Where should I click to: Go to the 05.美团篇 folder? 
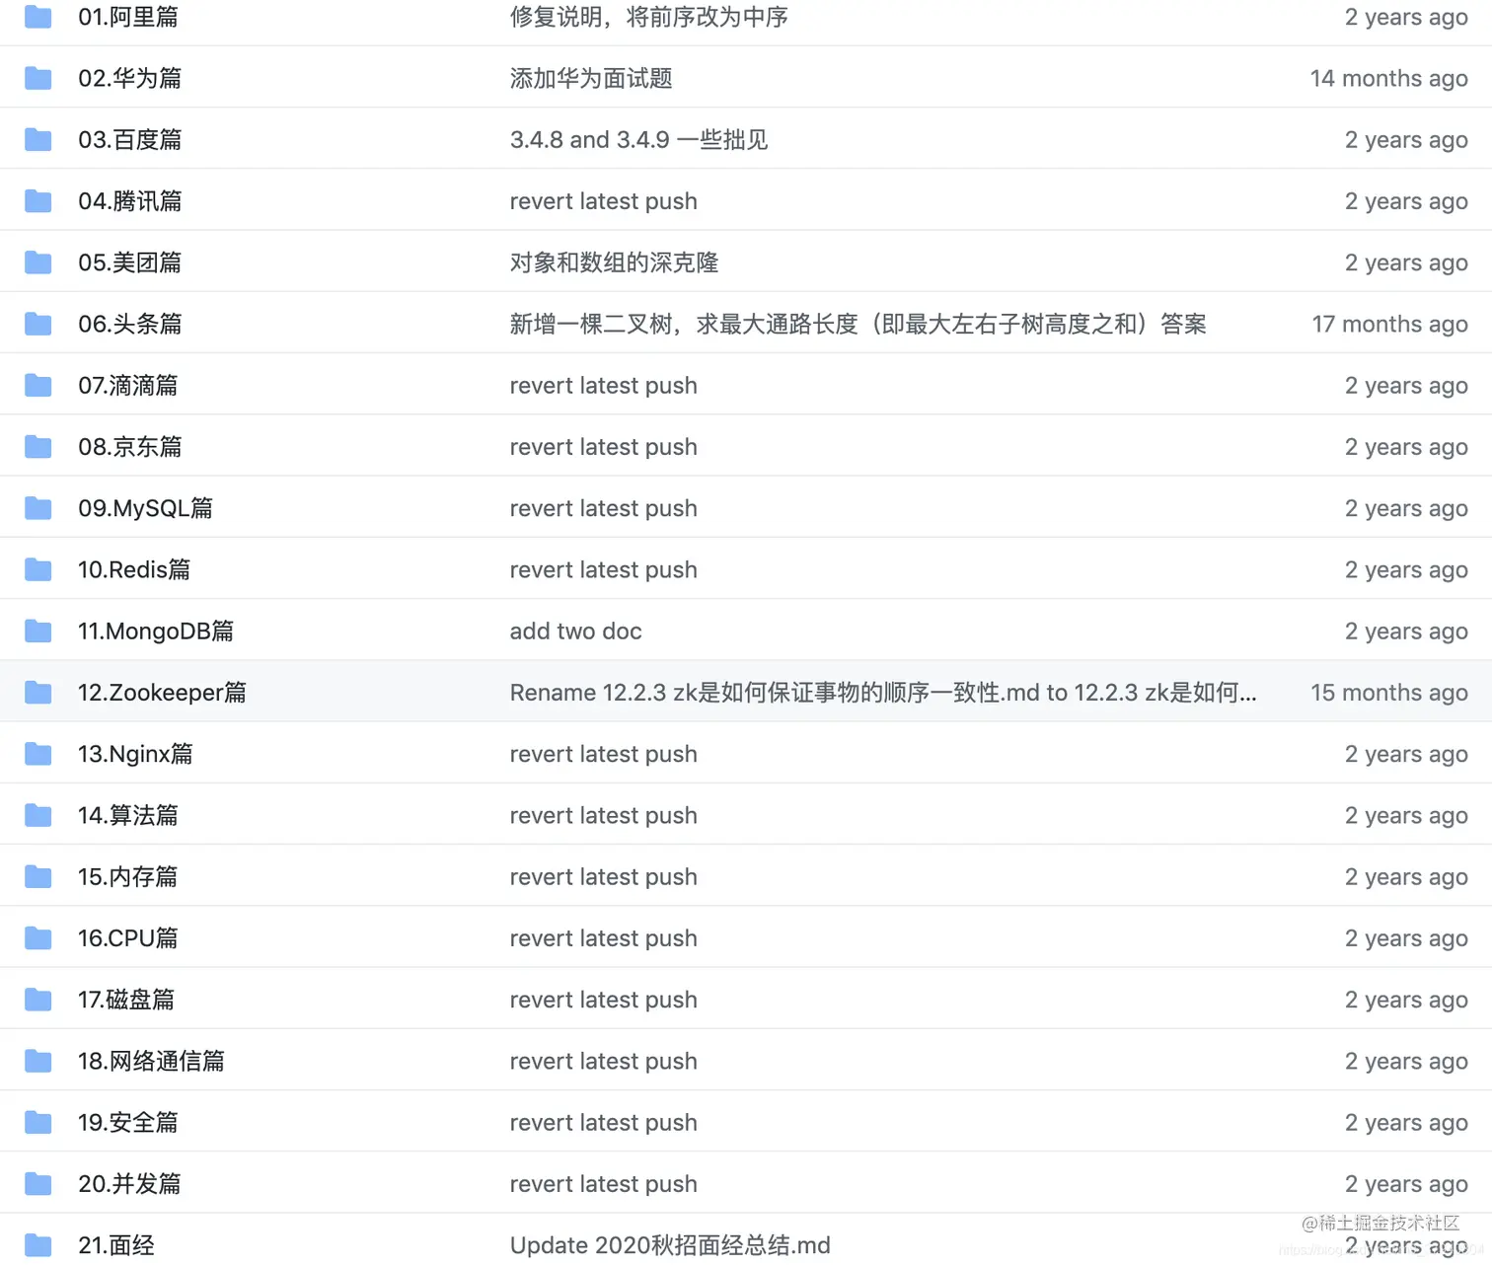point(130,262)
